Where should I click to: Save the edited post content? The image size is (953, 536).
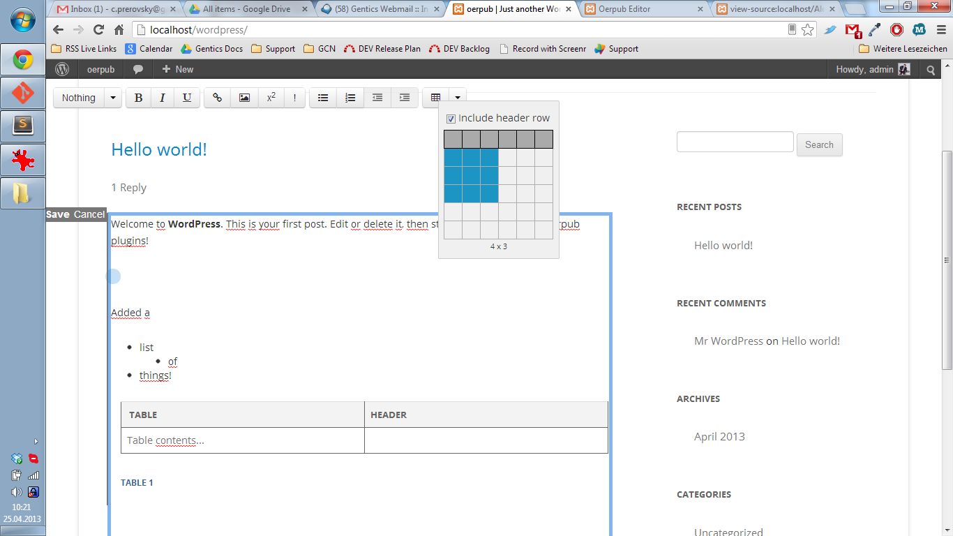pyautogui.click(x=58, y=214)
